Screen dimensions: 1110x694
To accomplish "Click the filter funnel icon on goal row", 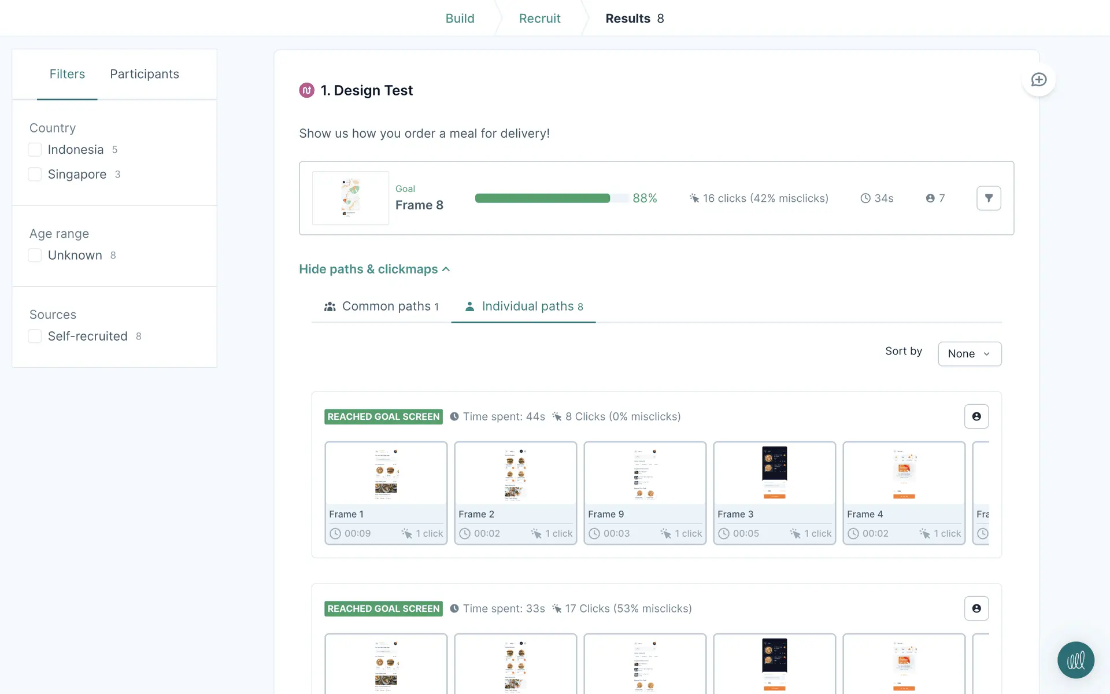I will 989,198.
